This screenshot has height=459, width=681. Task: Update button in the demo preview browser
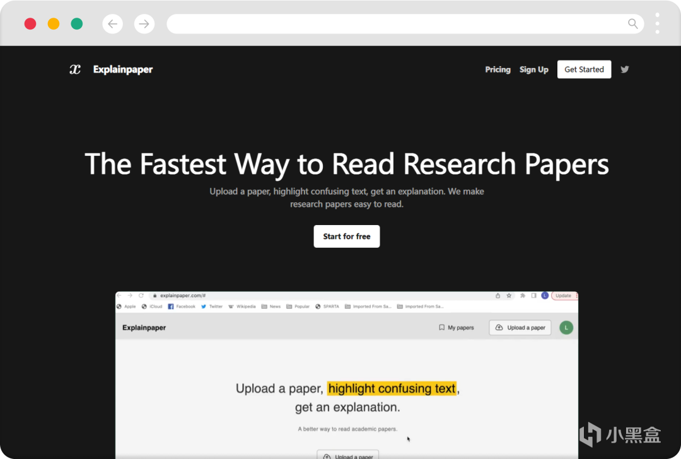pos(564,295)
